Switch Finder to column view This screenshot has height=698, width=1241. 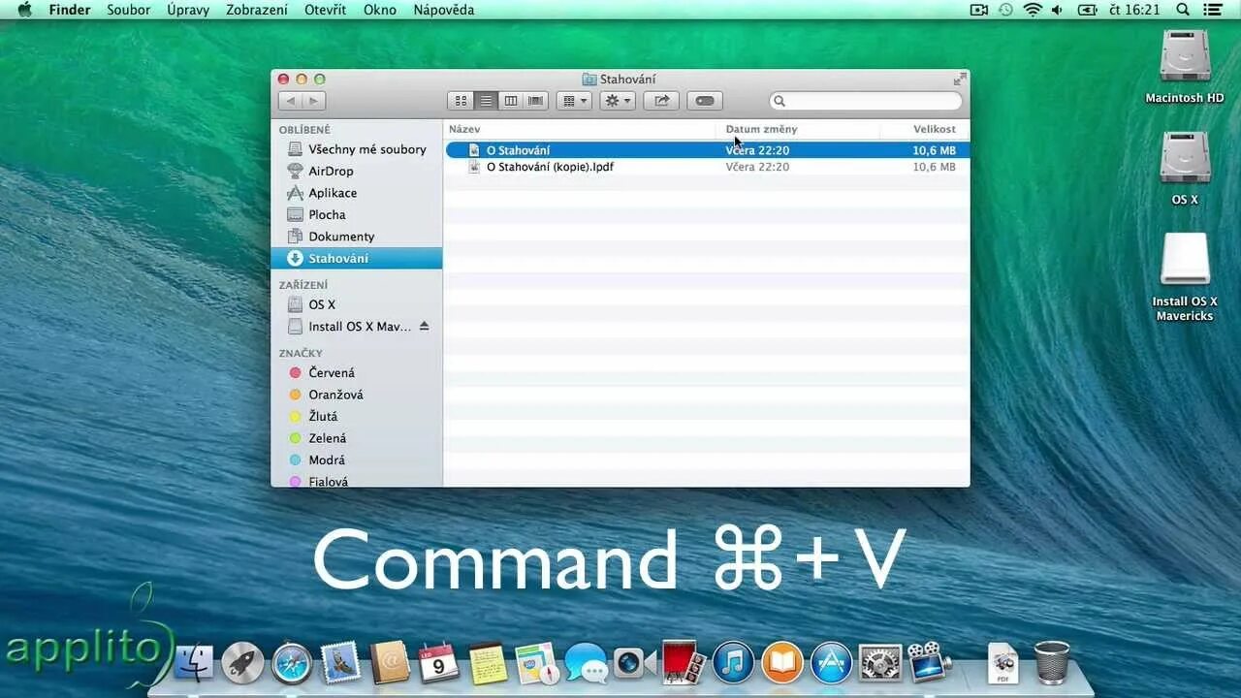511,101
